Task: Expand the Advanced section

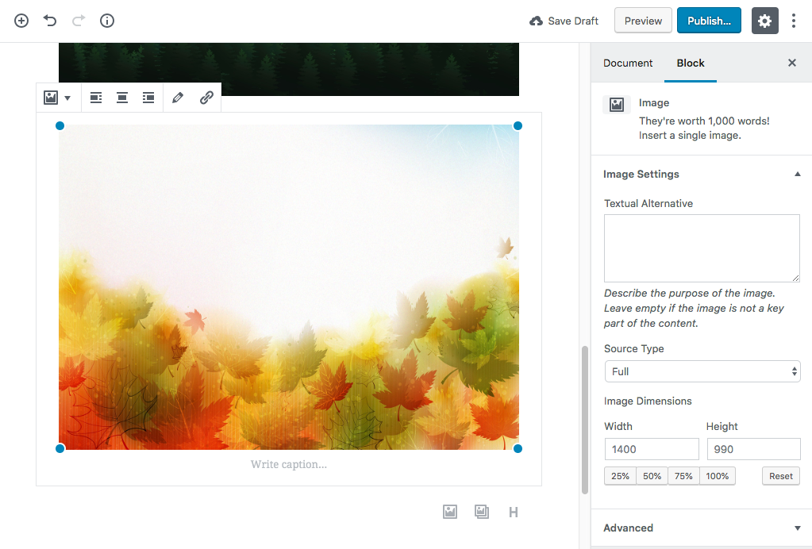Action: [x=702, y=528]
